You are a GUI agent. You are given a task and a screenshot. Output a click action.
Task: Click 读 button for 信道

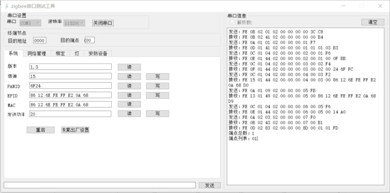click(x=129, y=76)
